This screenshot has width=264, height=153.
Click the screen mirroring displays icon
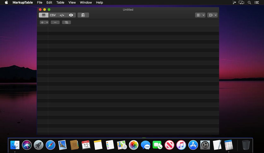tap(241, 3)
